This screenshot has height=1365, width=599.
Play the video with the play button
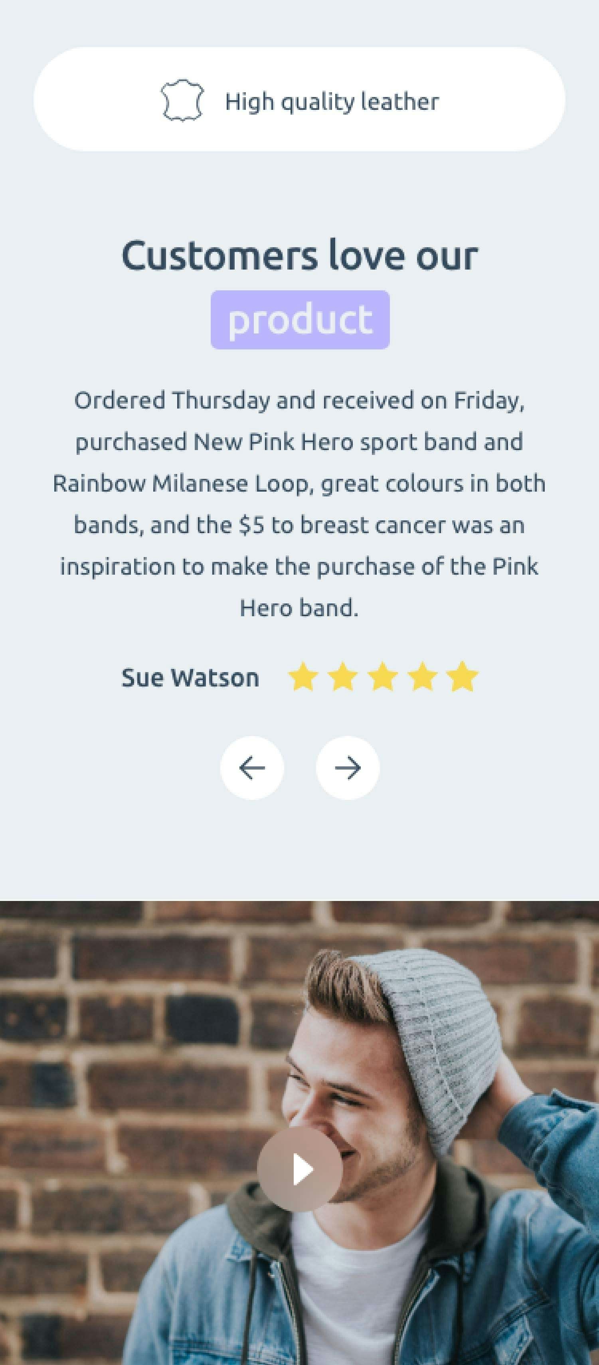click(300, 1169)
